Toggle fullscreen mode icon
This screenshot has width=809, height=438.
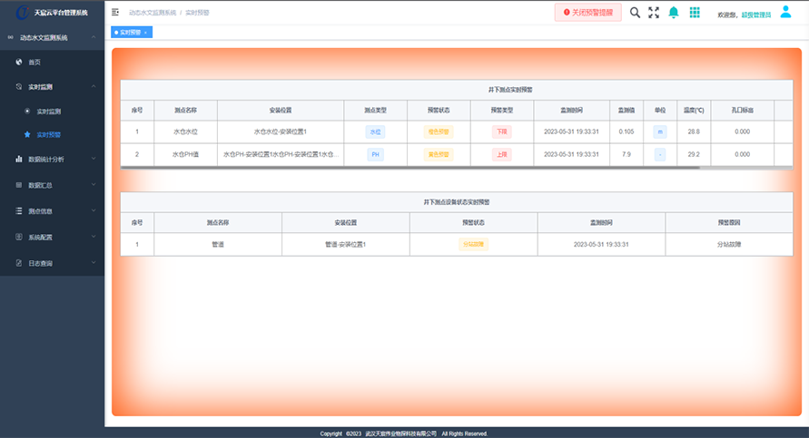pos(654,13)
